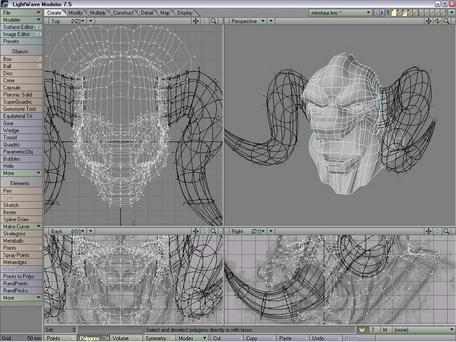Click the Grid 50 mm readout

click(x=21, y=338)
